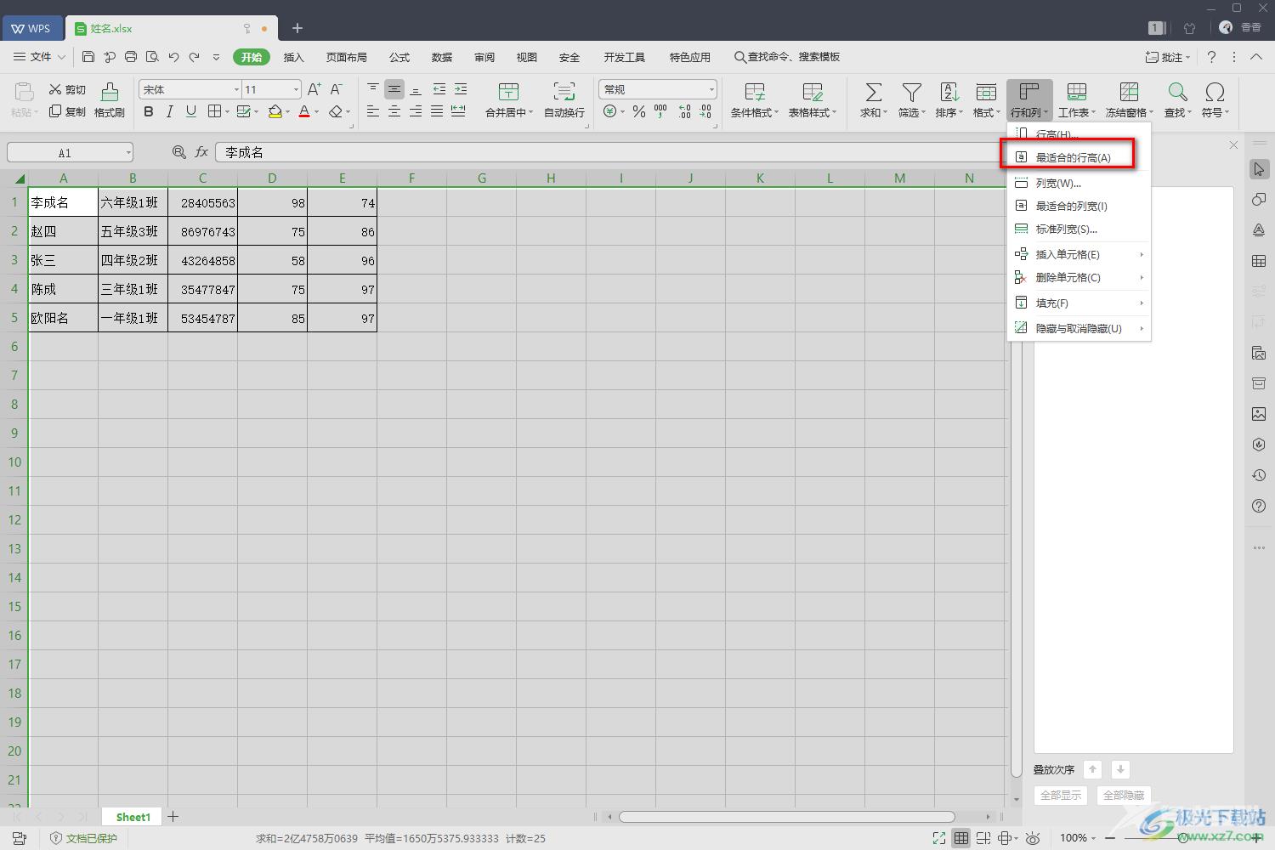Open Table Style (表格样式)
1275x850 pixels.
click(x=812, y=99)
